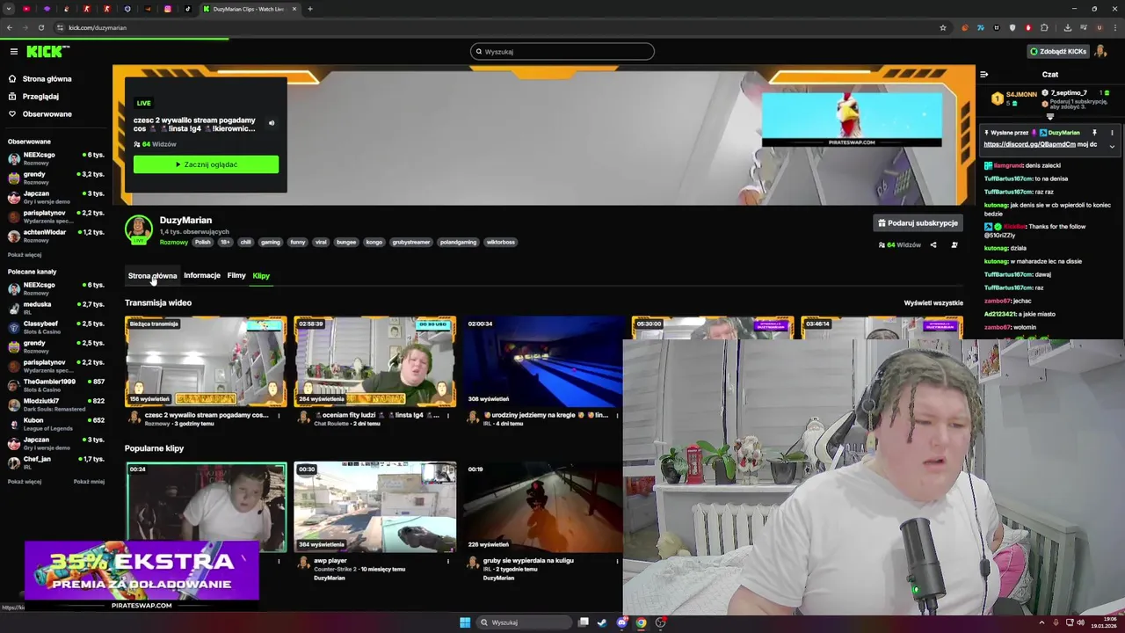Click the Rozmowy category link under DuzyMarian

(x=174, y=243)
